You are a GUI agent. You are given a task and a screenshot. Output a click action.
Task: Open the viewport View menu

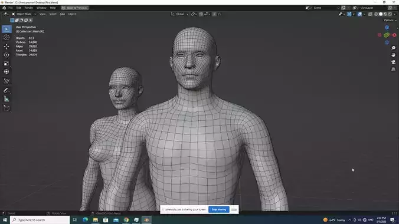42,14
